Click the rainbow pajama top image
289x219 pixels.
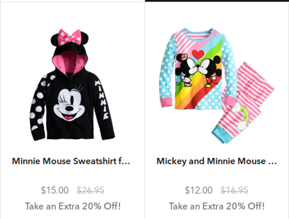click(x=198, y=69)
